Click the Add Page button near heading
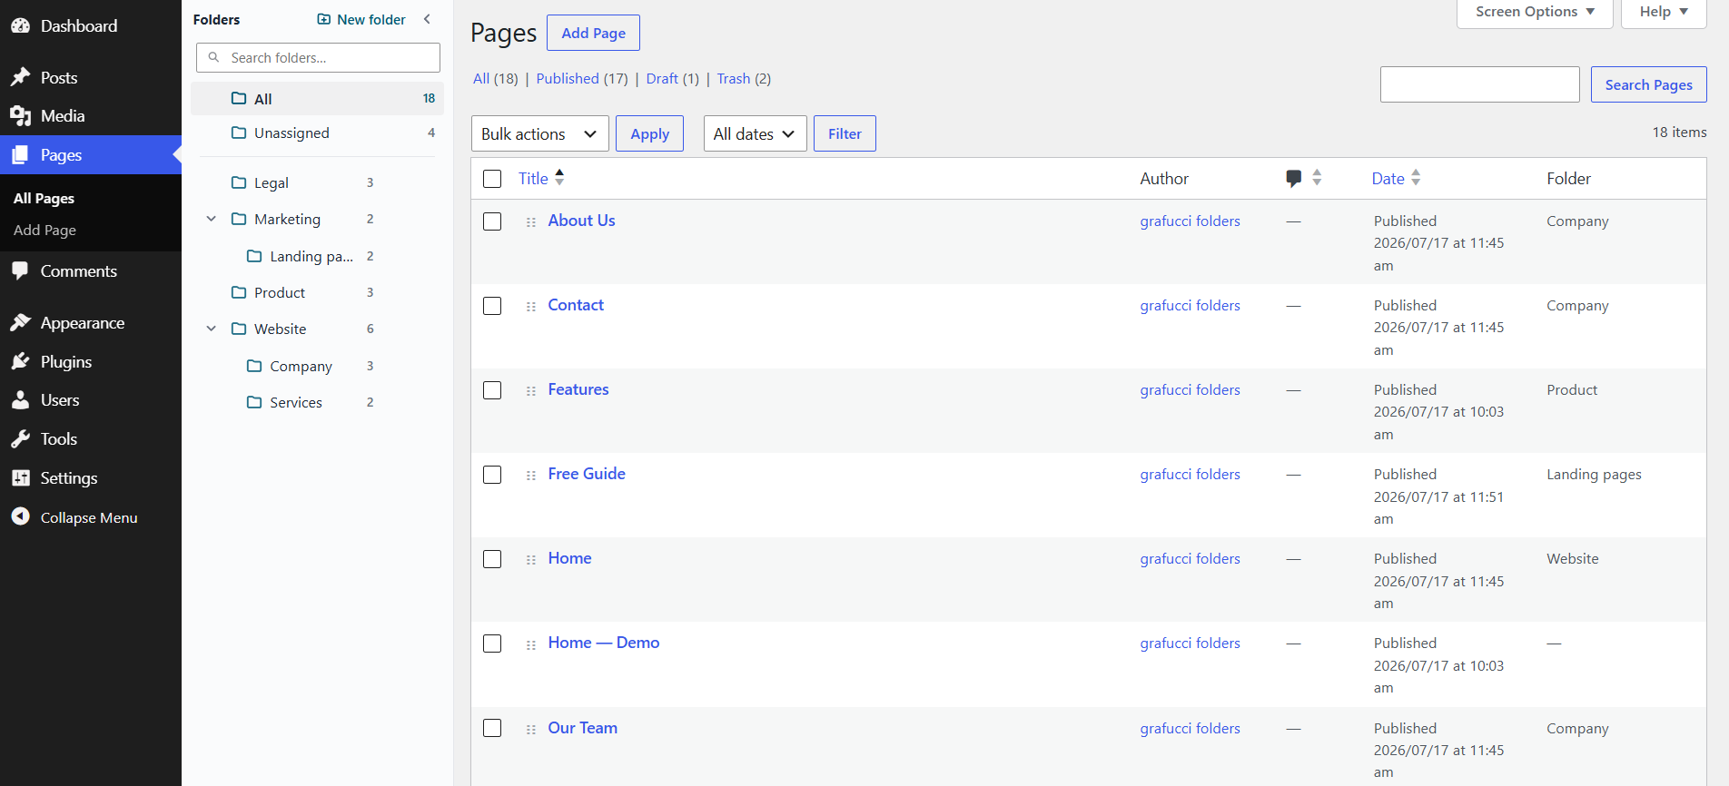The width and height of the screenshot is (1729, 786). pyautogui.click(x=593, y=33)
